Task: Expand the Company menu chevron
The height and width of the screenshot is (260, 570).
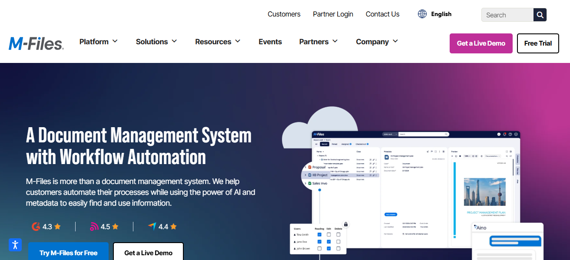Action: (395, 41)
